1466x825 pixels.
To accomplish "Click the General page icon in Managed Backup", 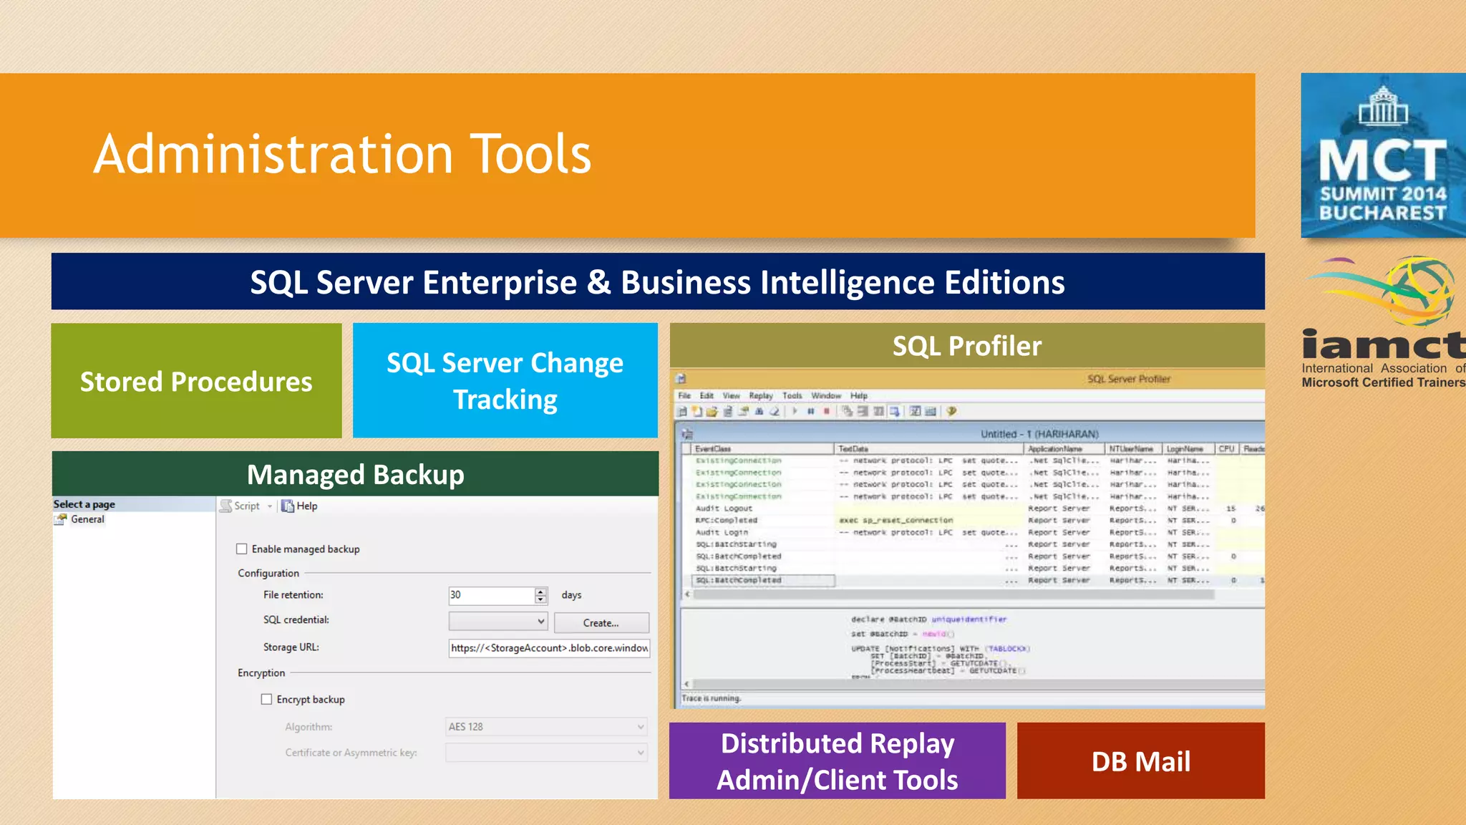I will [61, 519].
